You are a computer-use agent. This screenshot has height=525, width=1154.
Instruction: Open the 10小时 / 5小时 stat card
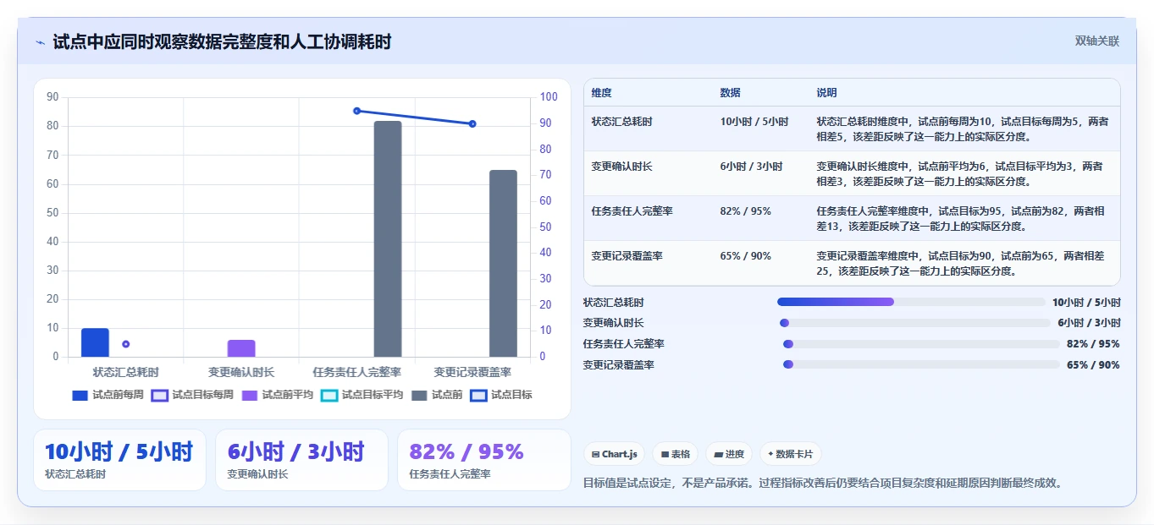pos(119,460)
